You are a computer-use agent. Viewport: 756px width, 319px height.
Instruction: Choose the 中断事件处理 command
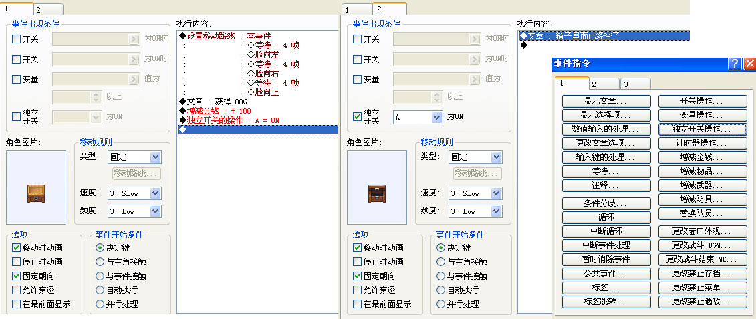606,245
